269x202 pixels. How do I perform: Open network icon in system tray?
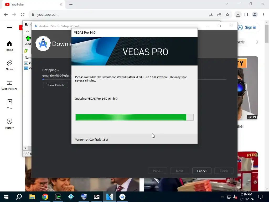point(229,197)
